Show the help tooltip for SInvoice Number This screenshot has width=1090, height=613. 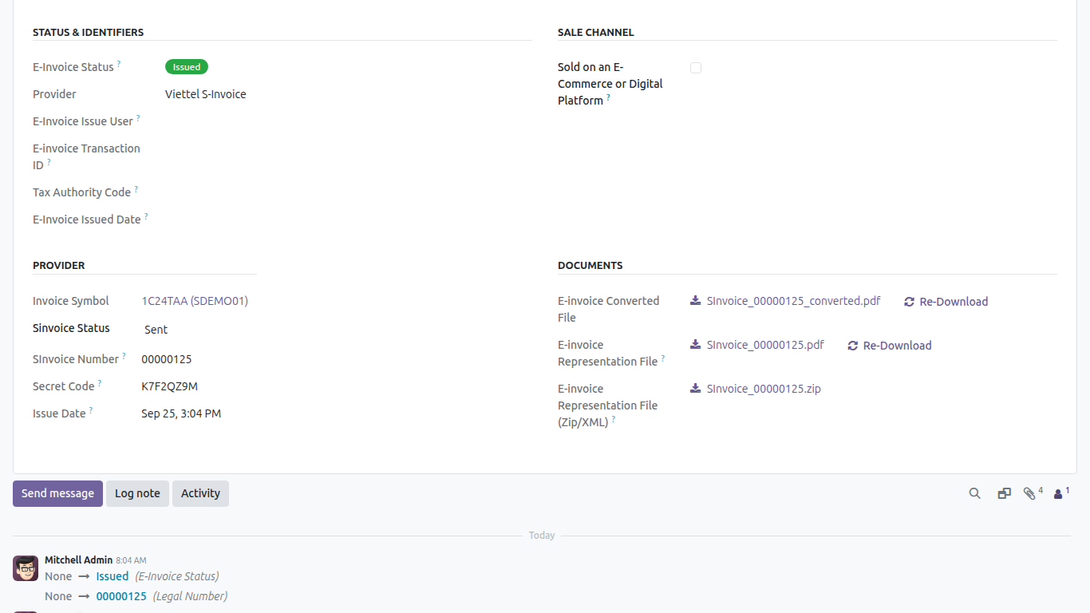tap(124, 355)
